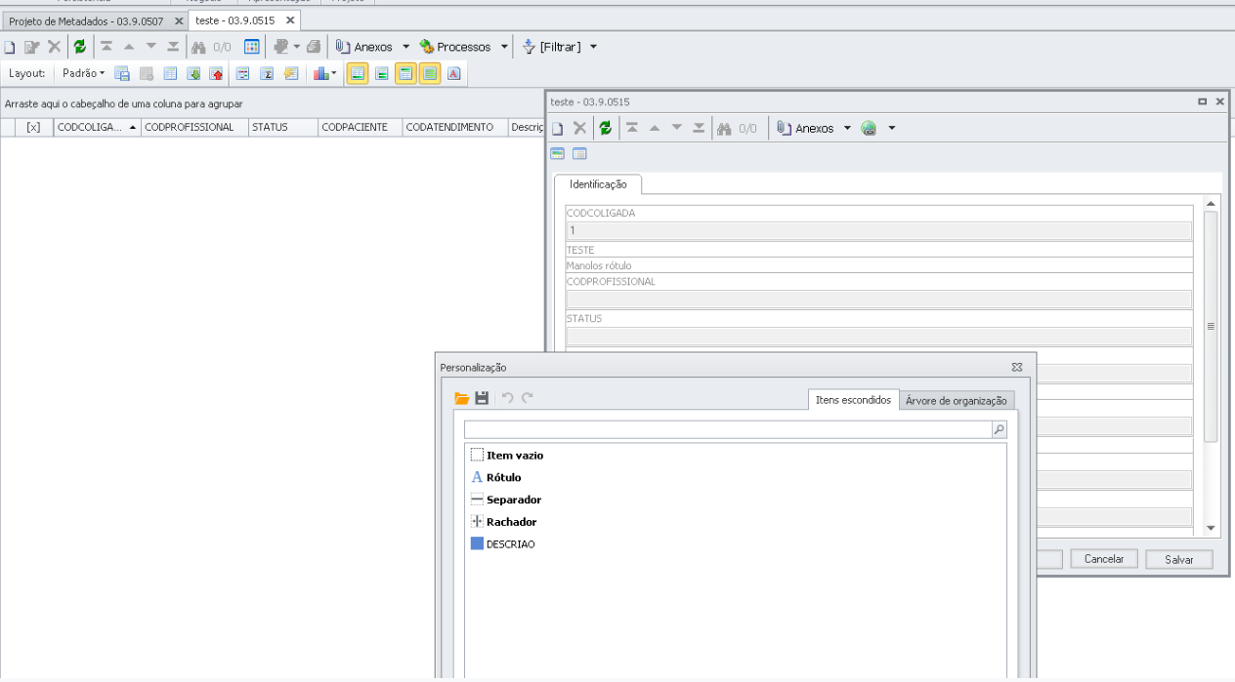Click the open folder icon in Personalização
Screen dimensions: 1235x682
462,398
